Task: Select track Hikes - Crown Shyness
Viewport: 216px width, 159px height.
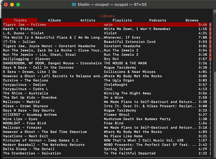Action: coord(105,106)
